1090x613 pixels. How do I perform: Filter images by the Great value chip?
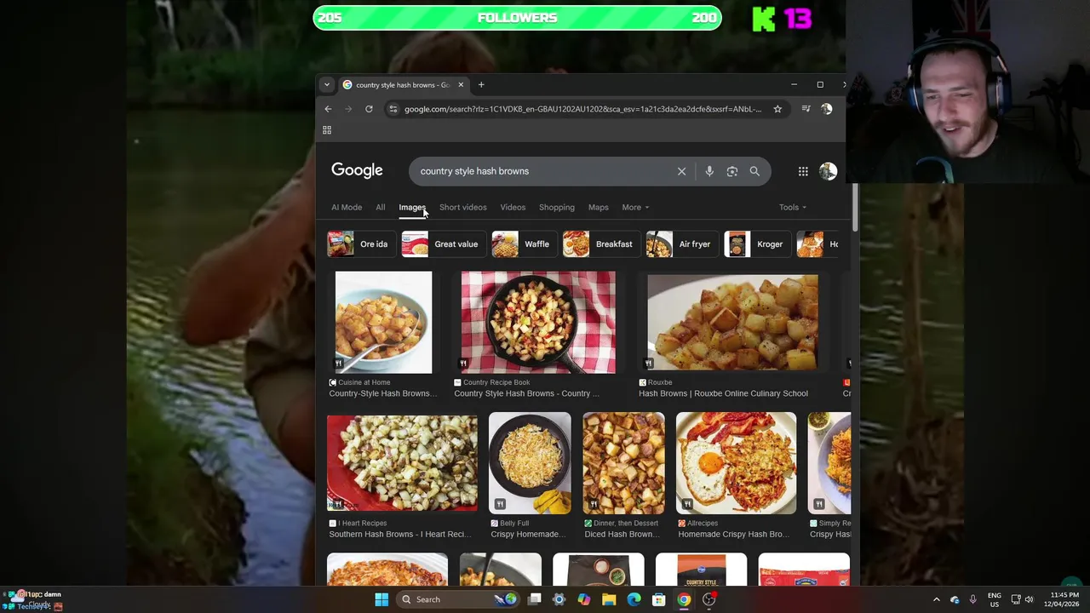(x=443, y=244)
